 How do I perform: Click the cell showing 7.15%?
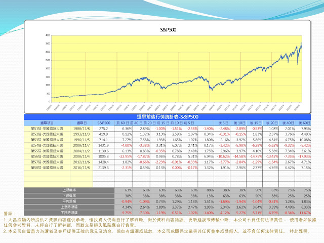pyautogui.click(x=306, y=168)
